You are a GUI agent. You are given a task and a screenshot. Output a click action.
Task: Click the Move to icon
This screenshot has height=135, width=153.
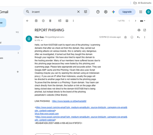(x=67, y=21)
